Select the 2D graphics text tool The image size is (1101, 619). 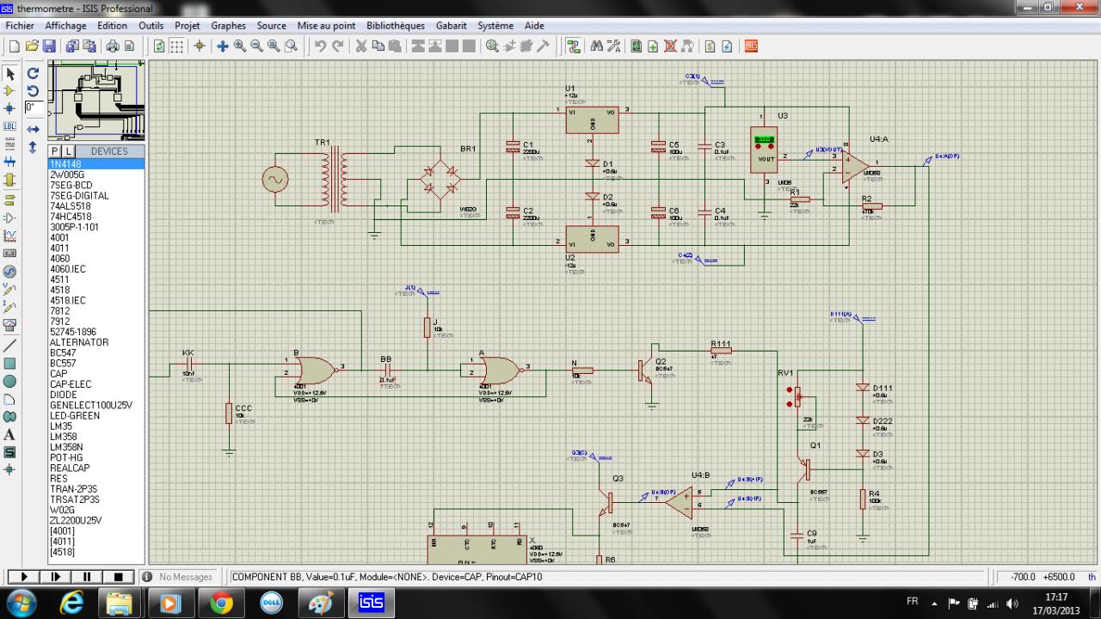tap(10, 435)
